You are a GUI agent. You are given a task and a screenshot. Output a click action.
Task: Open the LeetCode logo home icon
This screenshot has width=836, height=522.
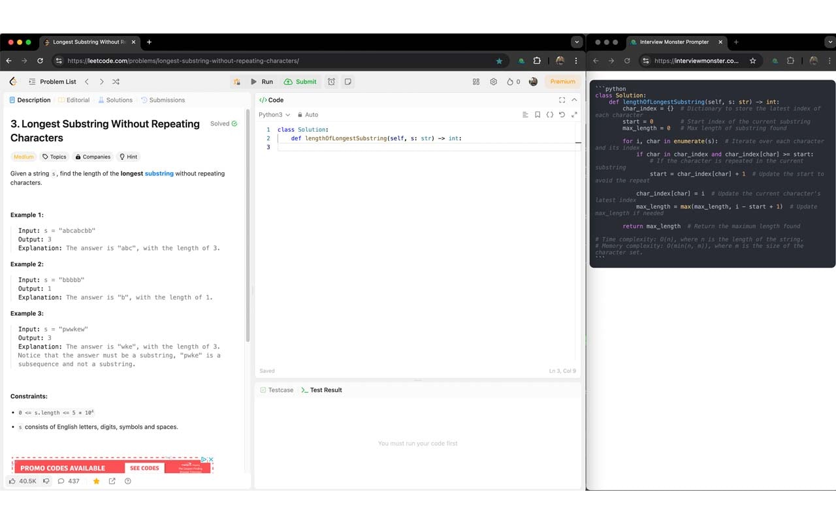pos(13,82)
